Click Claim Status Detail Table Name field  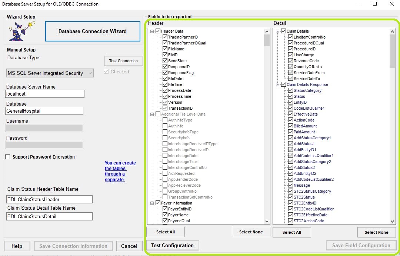pyautogui.click(x=49, y=216)
